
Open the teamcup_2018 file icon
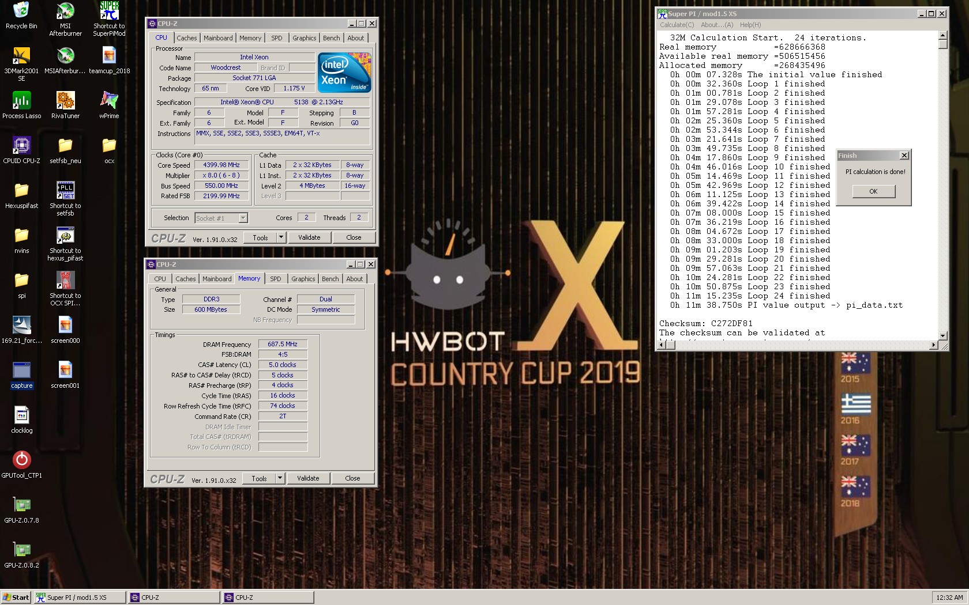point(109,60)
